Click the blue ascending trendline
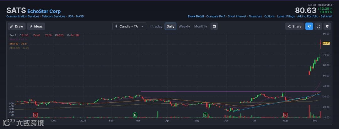Viewport: 339px width, 129px height. click(x=277, y=102)
